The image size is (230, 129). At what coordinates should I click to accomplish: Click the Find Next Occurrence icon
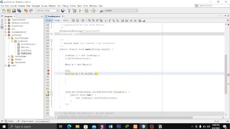pyautogui.click(x=97, y=20)
